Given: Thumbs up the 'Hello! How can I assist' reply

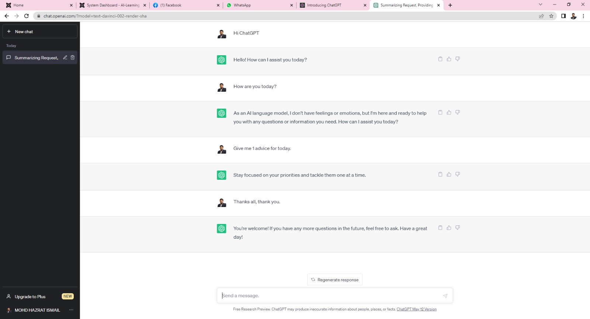Looking at the screenshot, I should (449, 59).
